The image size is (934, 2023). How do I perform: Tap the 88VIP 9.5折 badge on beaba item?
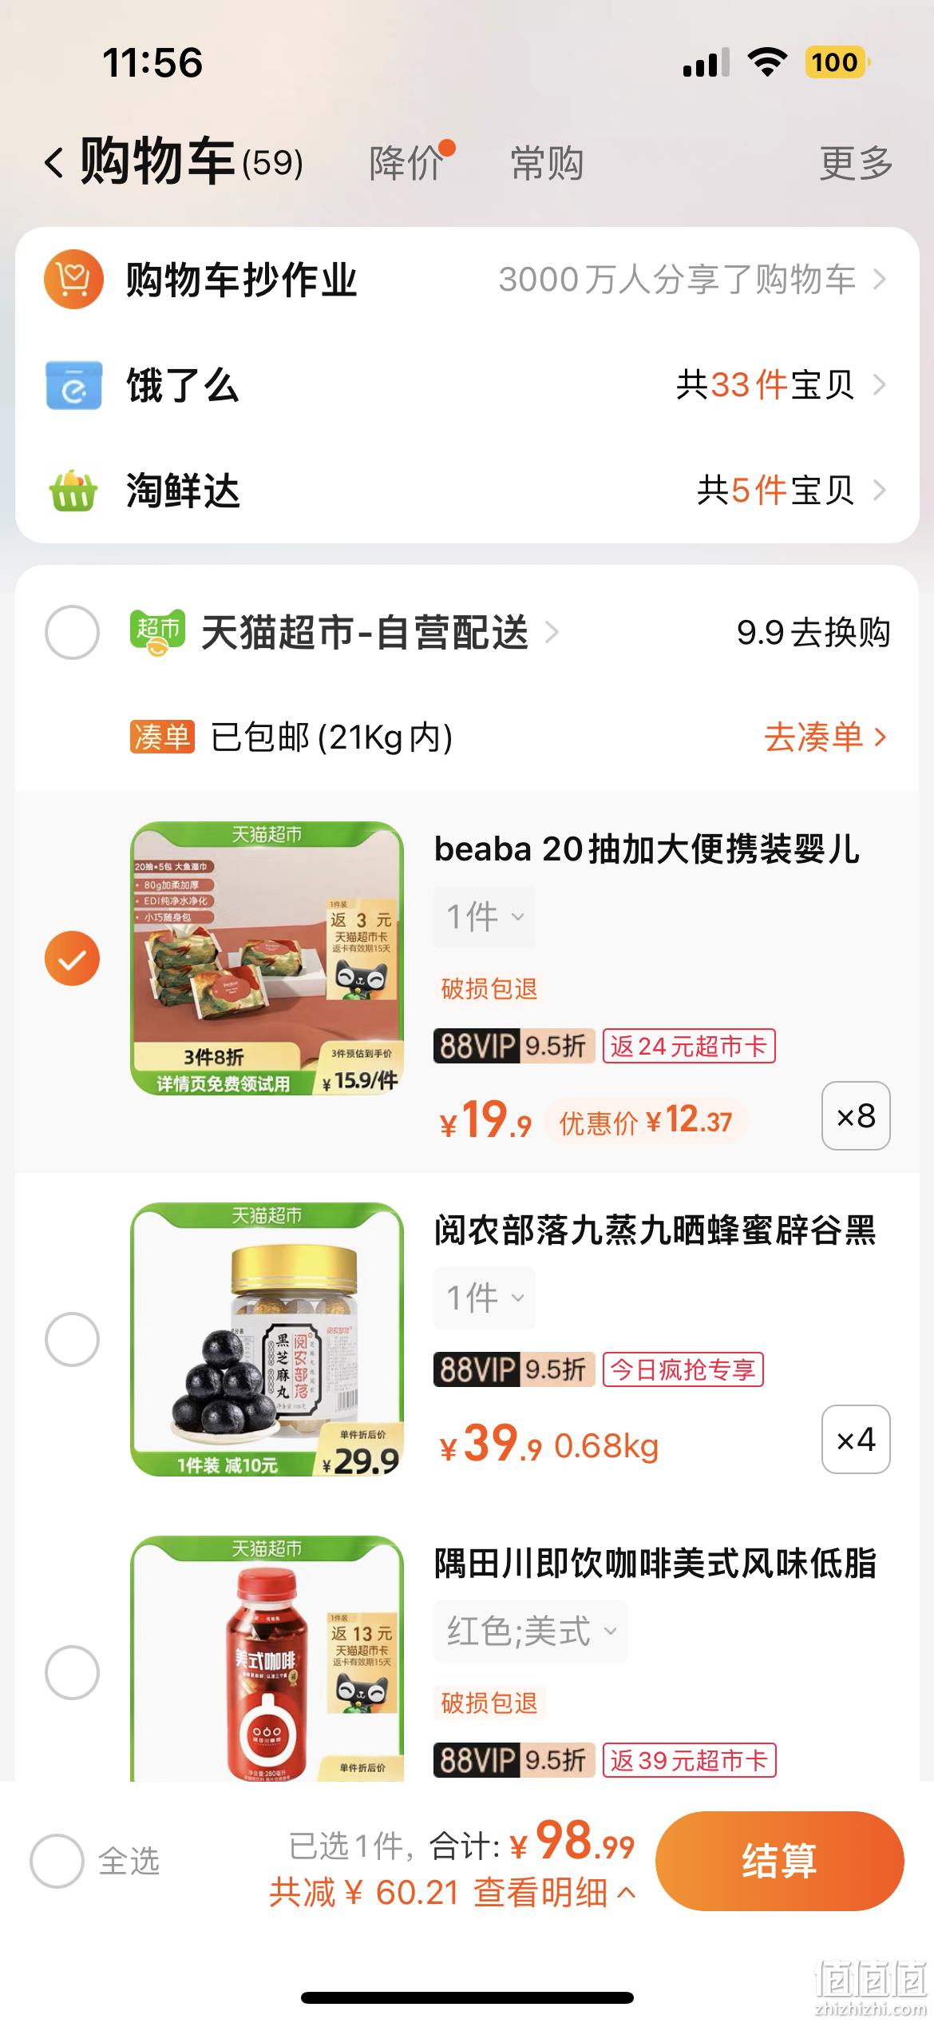click(514, 1046)
